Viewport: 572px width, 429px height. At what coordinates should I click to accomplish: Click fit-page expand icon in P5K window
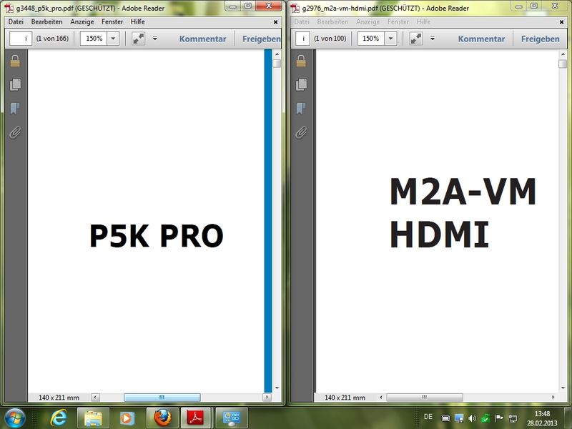click(138, 39)
